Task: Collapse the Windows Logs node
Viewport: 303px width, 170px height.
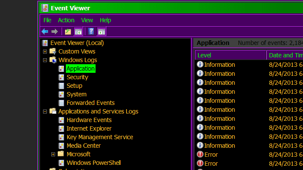Action: click(45, 60)
